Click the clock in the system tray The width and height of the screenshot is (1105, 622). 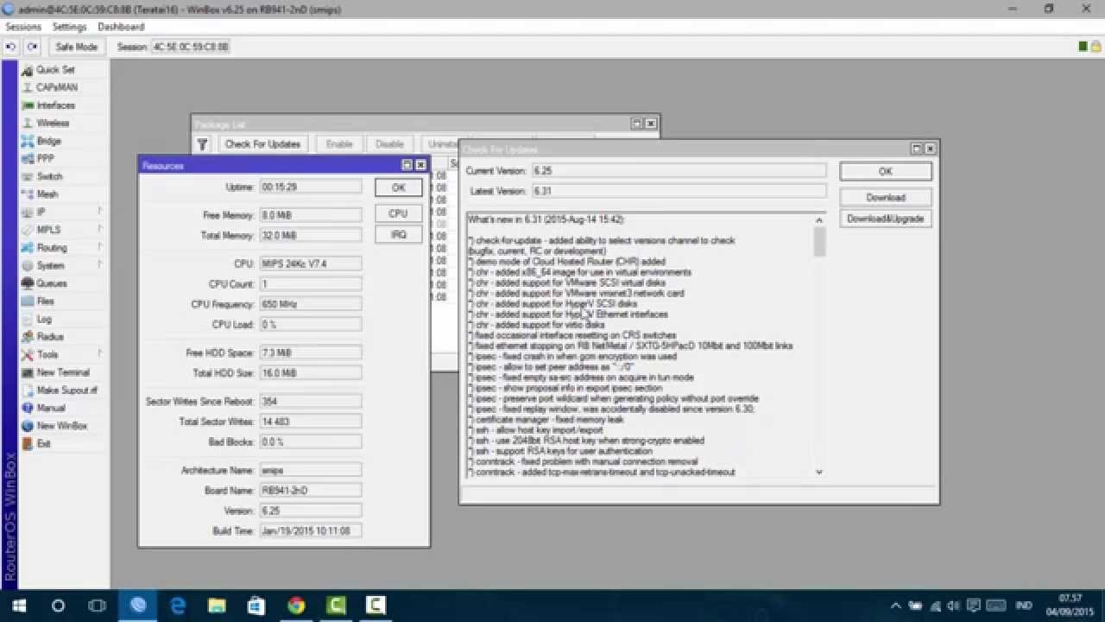tap(1069, 606)
